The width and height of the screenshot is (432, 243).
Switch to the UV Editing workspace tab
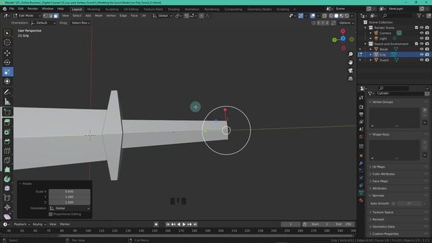pyautogui.click(x=131, y=9)
